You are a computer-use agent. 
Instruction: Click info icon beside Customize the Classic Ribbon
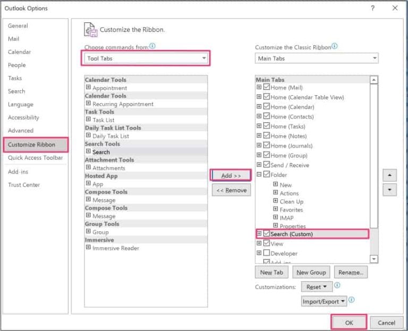click(x=334, y=46)
